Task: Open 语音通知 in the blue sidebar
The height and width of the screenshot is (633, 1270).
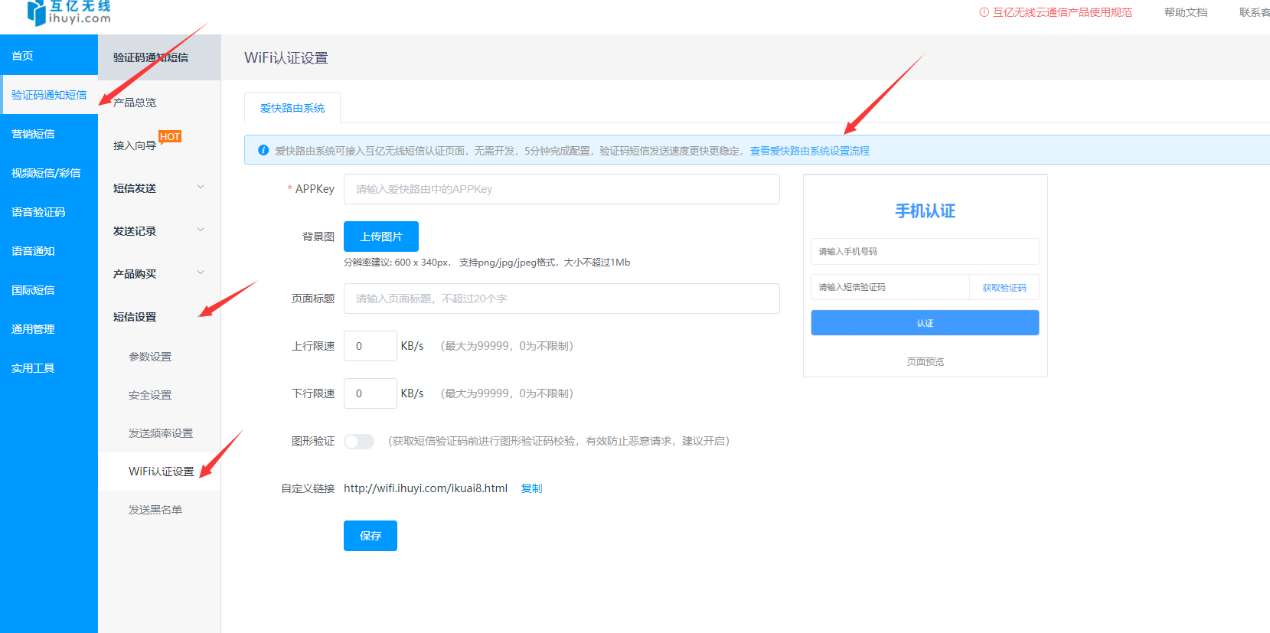Action: pyautogui.click(x=49, y=251)
